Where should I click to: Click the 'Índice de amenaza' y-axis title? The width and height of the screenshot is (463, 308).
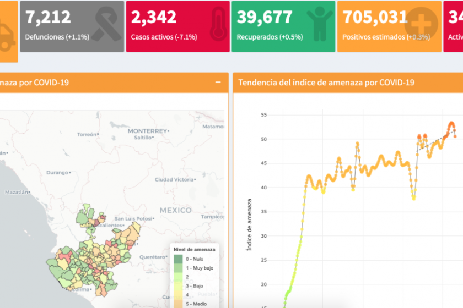[x=249, y=224]
